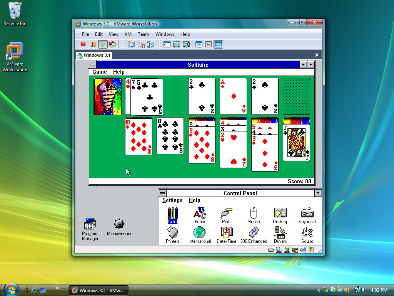Open the Ports icon in Control Panel
This screenshot has width=394, height=296.
pyautogui.click(x=227, y=215)
